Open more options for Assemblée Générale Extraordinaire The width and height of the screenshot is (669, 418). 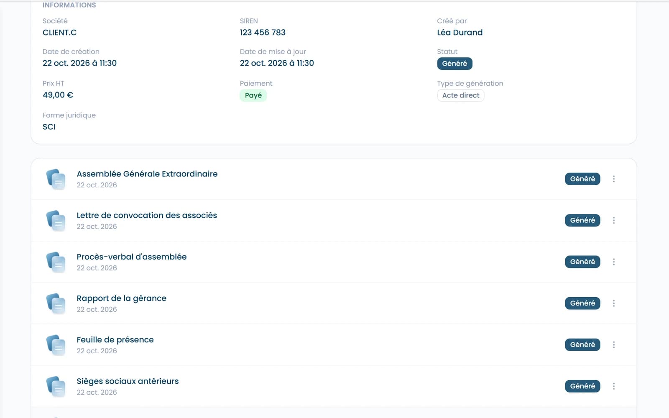pyautogui.click(x=614, y=179)
